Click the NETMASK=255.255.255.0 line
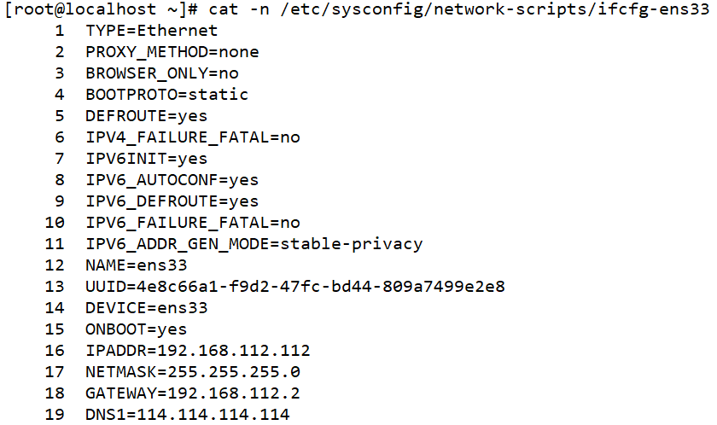Viewport: 717px width, 425px height. tap(193, 372)
